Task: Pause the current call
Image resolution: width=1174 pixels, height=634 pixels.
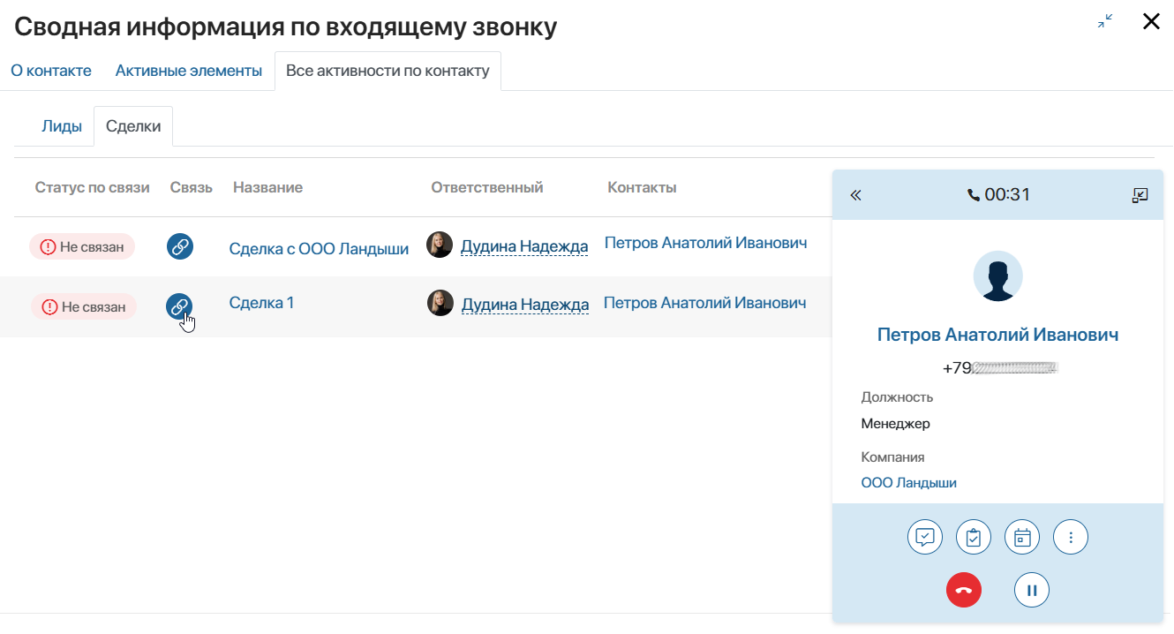Action: pos(1032,590)
